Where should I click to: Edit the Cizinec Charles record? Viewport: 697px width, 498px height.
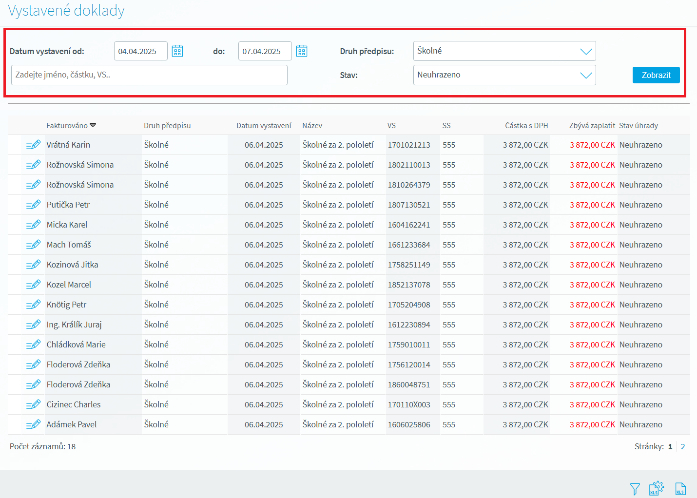pos(33,404)
